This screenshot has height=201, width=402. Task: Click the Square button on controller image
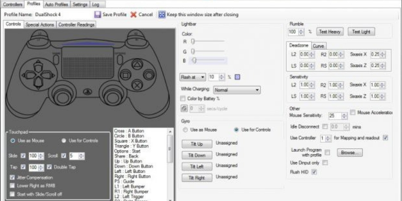(x=126, y=75)
